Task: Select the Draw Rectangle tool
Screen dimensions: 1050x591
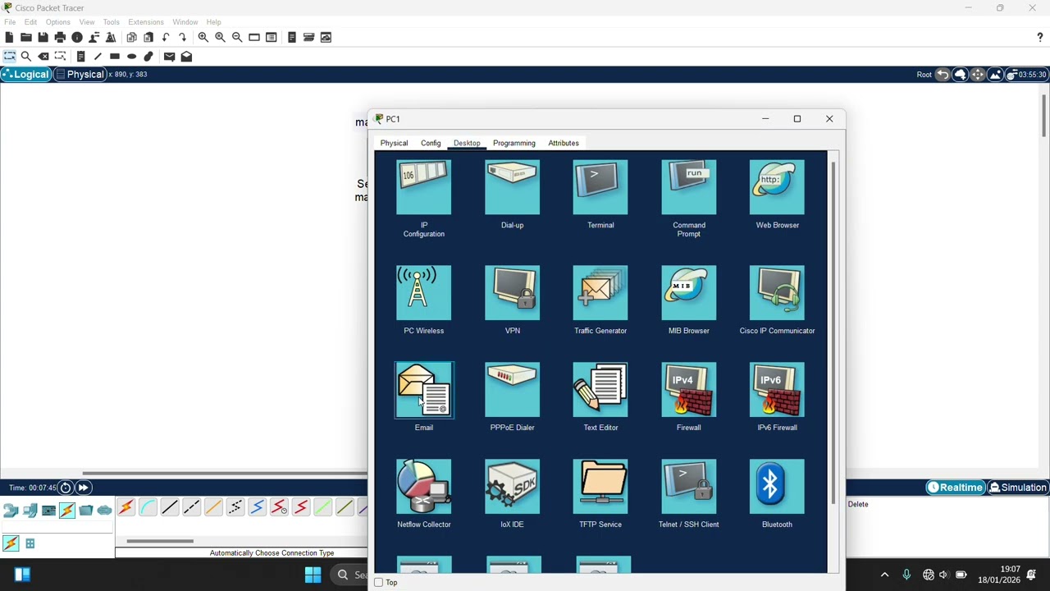Action: click(115, 57)
